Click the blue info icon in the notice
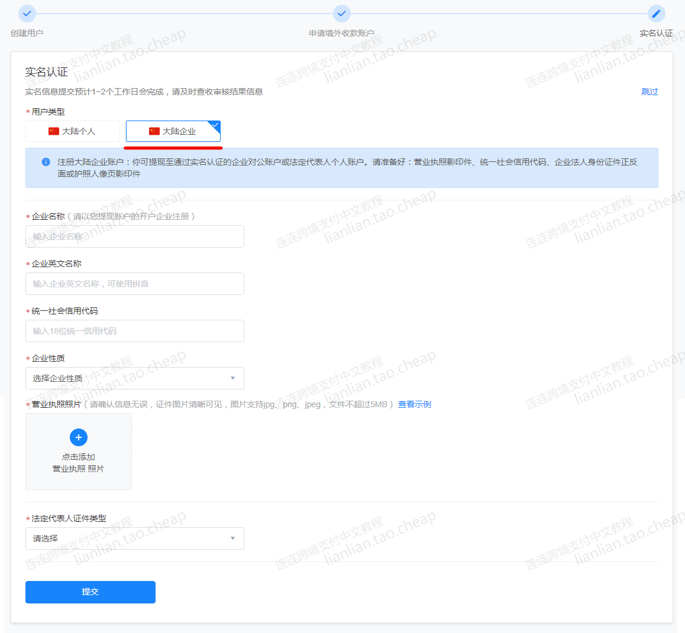The width and height of the screenshot is (685, 633). pos(46,162)
